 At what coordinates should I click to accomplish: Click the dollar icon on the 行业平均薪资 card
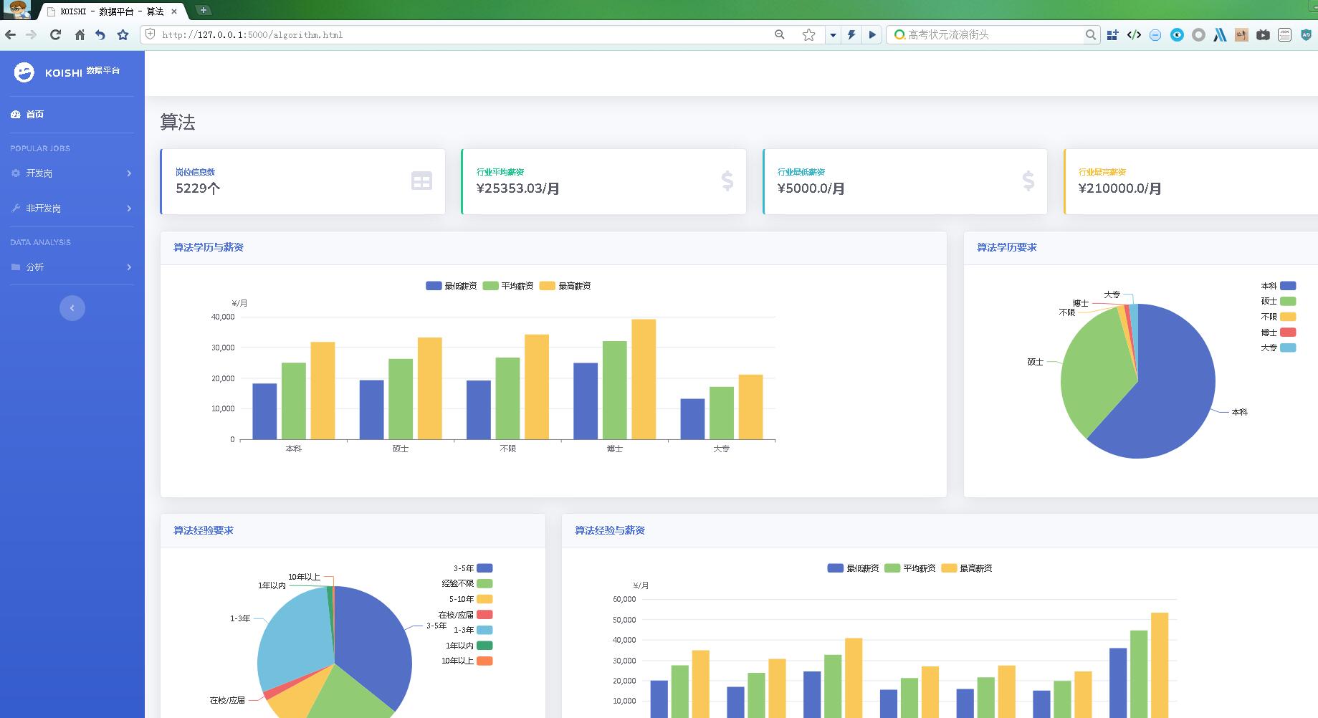pos(727,181)
